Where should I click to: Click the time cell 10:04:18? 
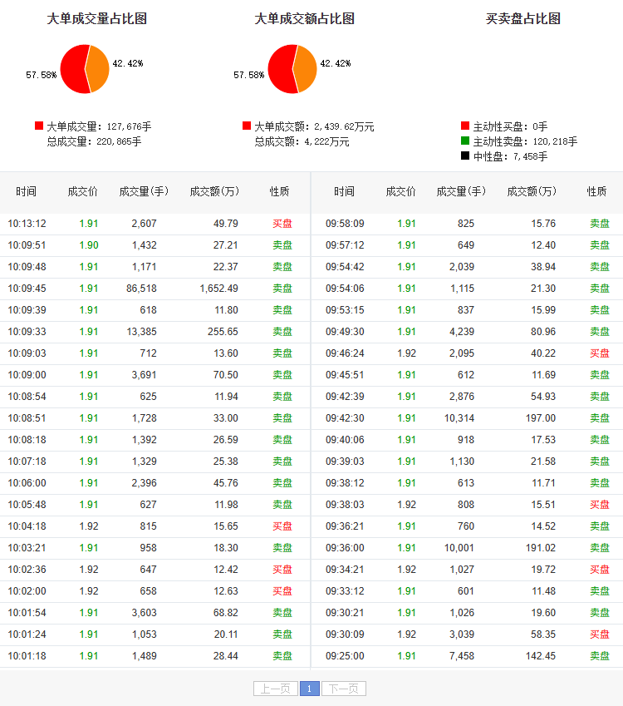[27, 526]
